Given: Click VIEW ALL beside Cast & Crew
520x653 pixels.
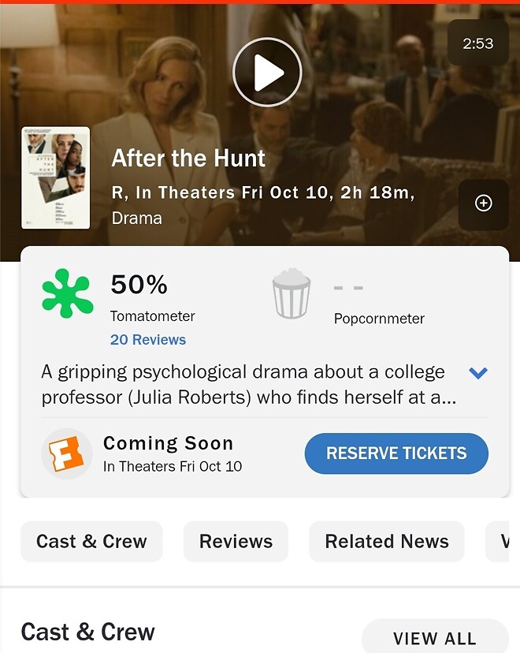Looking at the screenshot, I should [x=434, y=638].
